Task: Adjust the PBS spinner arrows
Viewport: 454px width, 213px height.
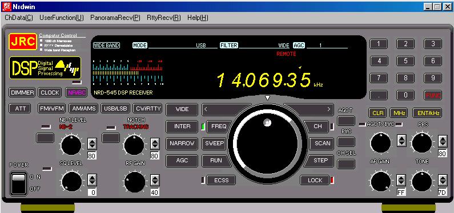Action: point(443,141)
